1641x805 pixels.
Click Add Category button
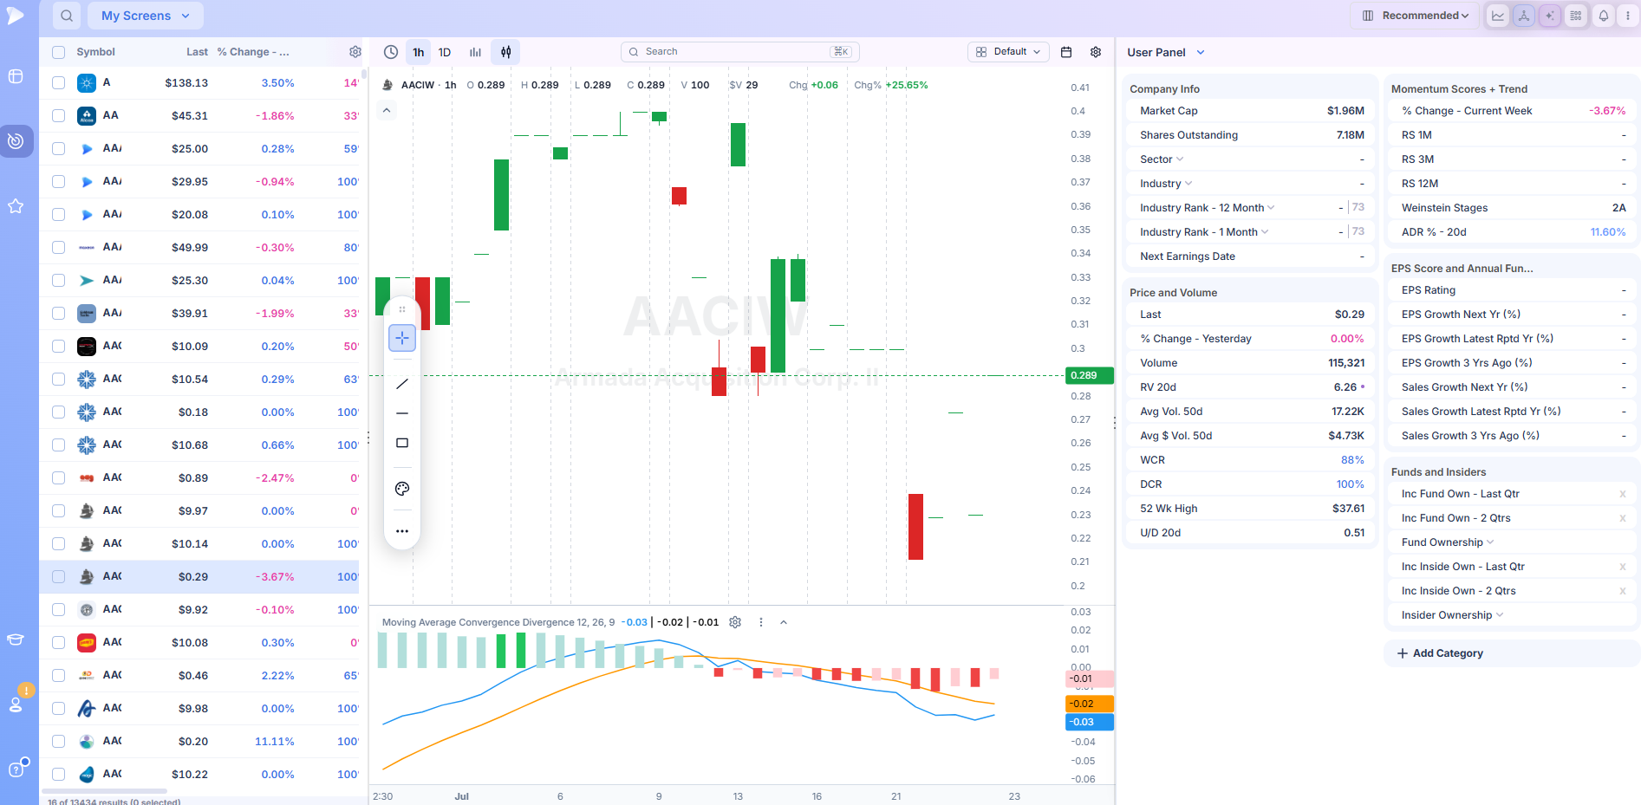coord(1440,653)
